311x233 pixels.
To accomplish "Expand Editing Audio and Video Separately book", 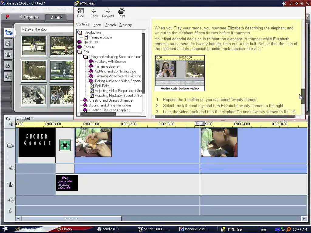I will [x=91, y=81].
